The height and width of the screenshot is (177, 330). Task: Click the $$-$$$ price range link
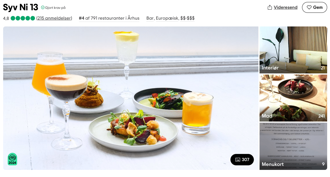(187, 18)
